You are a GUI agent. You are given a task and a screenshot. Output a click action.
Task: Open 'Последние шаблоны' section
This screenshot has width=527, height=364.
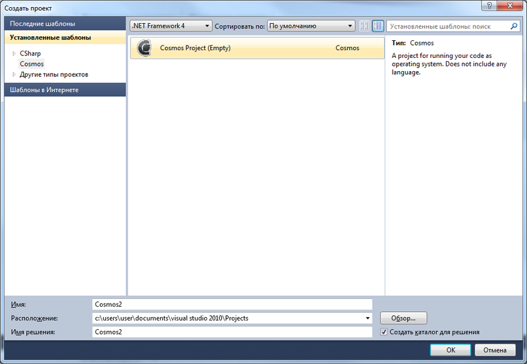65,24
